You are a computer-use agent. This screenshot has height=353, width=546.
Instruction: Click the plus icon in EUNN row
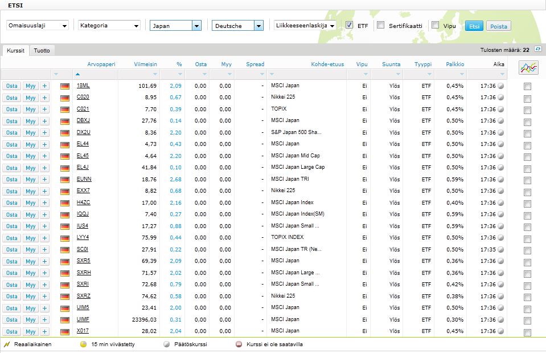coord(44,180)
